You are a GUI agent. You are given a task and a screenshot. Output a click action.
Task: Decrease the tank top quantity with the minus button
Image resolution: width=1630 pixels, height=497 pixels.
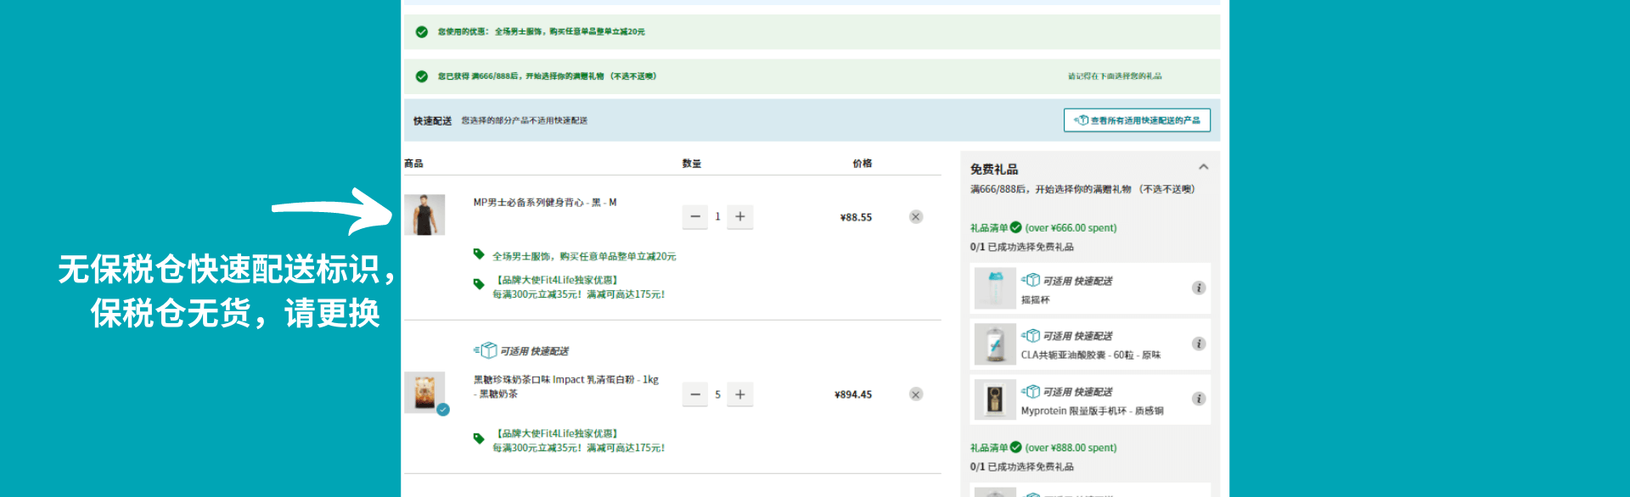point(694,217)
